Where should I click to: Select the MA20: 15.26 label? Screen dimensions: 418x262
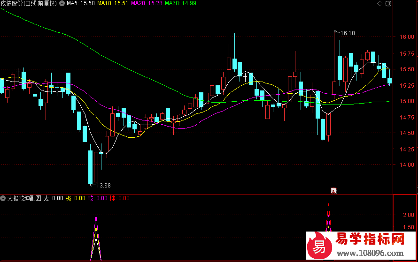pyautogui.click(x=147, y=3)
